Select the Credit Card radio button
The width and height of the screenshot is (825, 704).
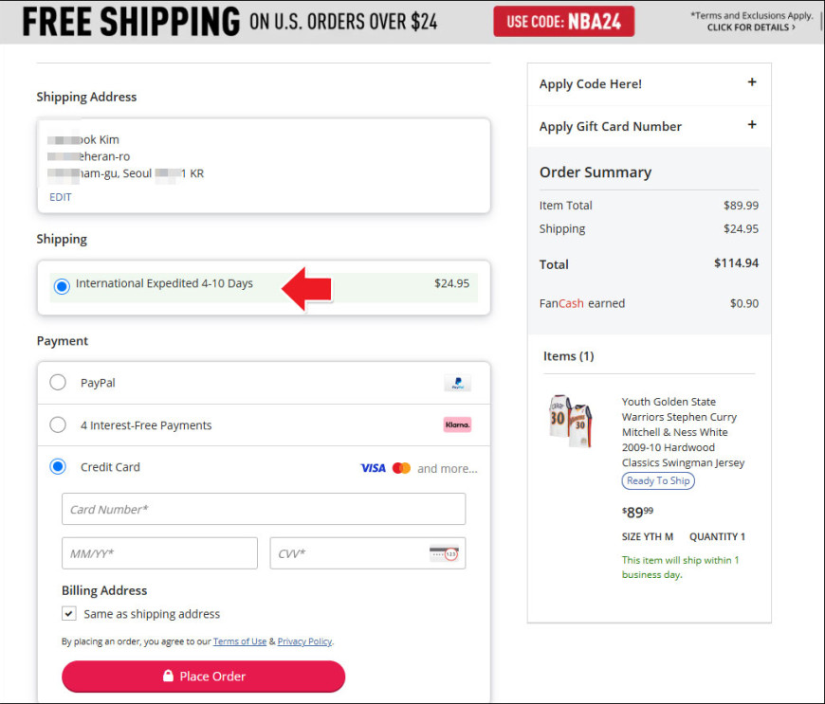click(x=58, y=466)
